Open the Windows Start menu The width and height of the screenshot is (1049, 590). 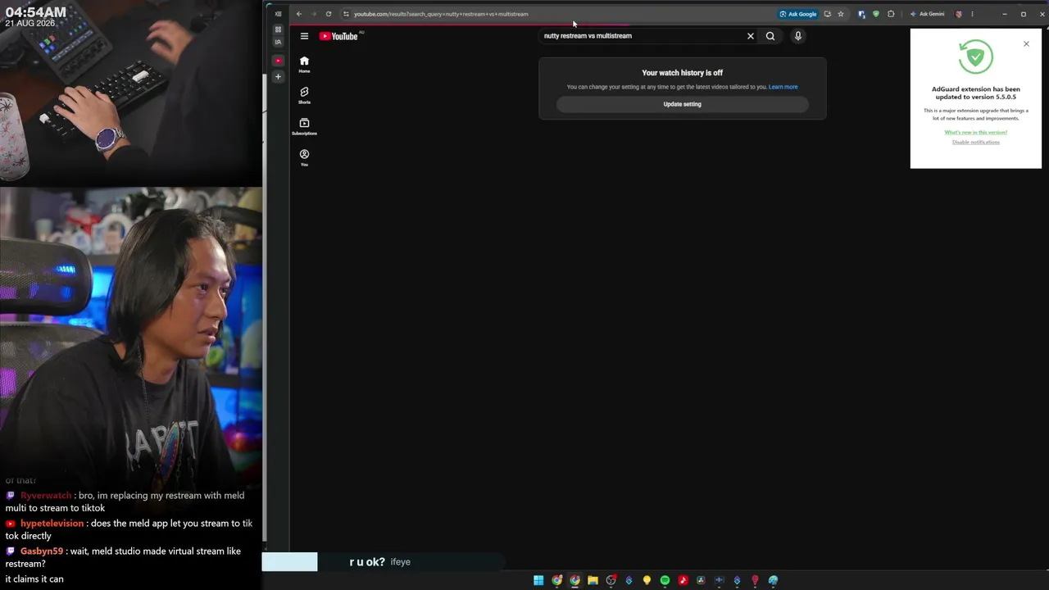tap(538, 580)
